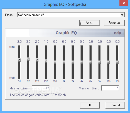Focus the Maximum Gain input field
The image size is (130, 113).
point(110,88)
